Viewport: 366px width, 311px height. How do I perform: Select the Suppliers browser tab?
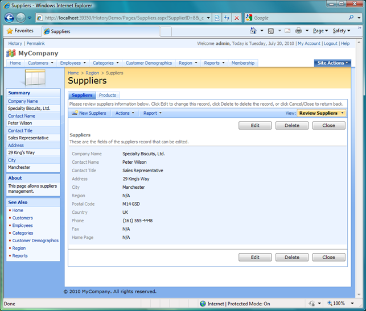tap(101, 31)
